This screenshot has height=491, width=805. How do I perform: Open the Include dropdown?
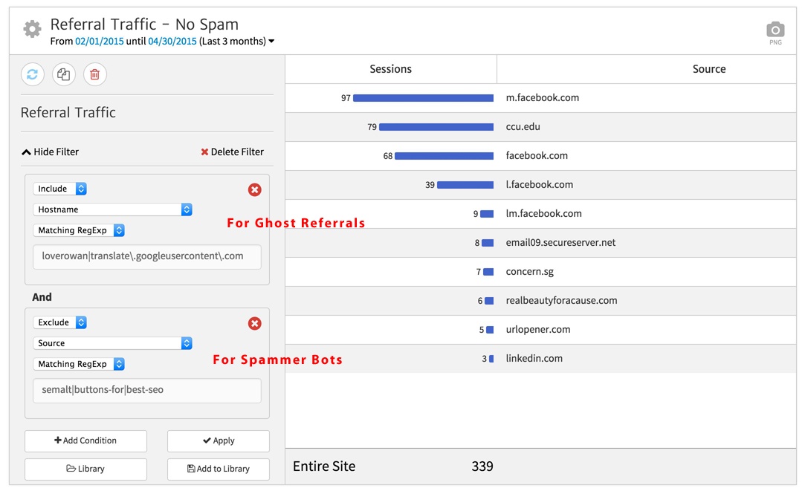(60, 189)
